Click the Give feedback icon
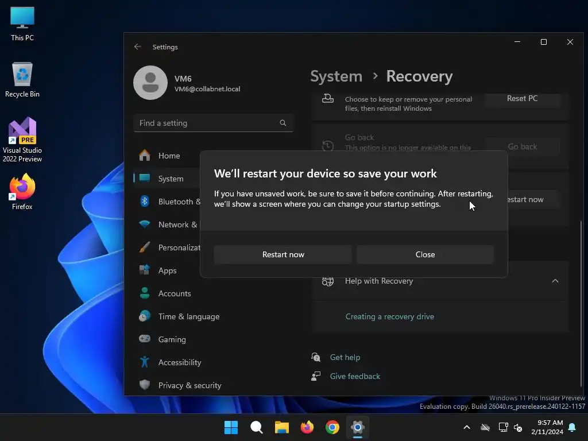This screenshot has height=441, width=588. (316, 376)
